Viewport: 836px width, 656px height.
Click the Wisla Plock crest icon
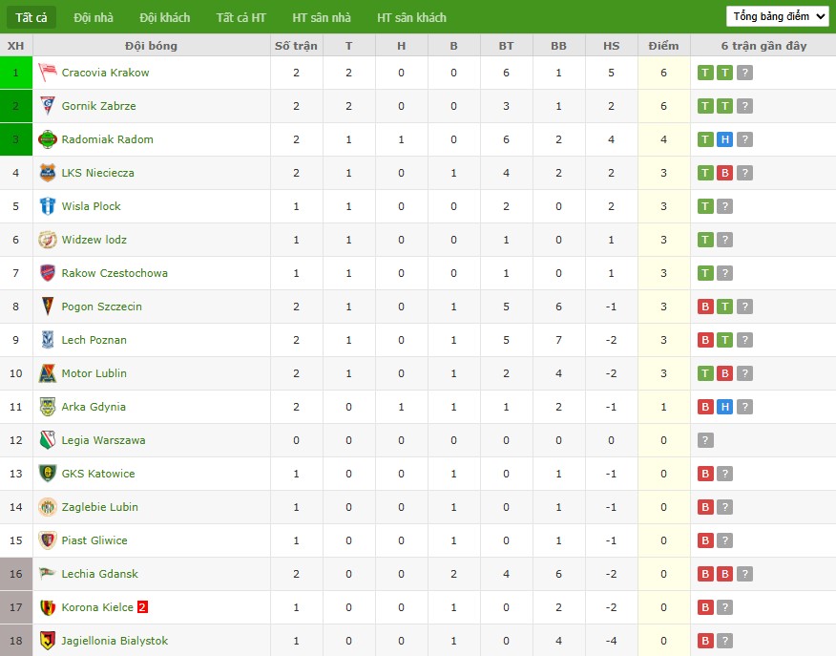click(48, 206)
